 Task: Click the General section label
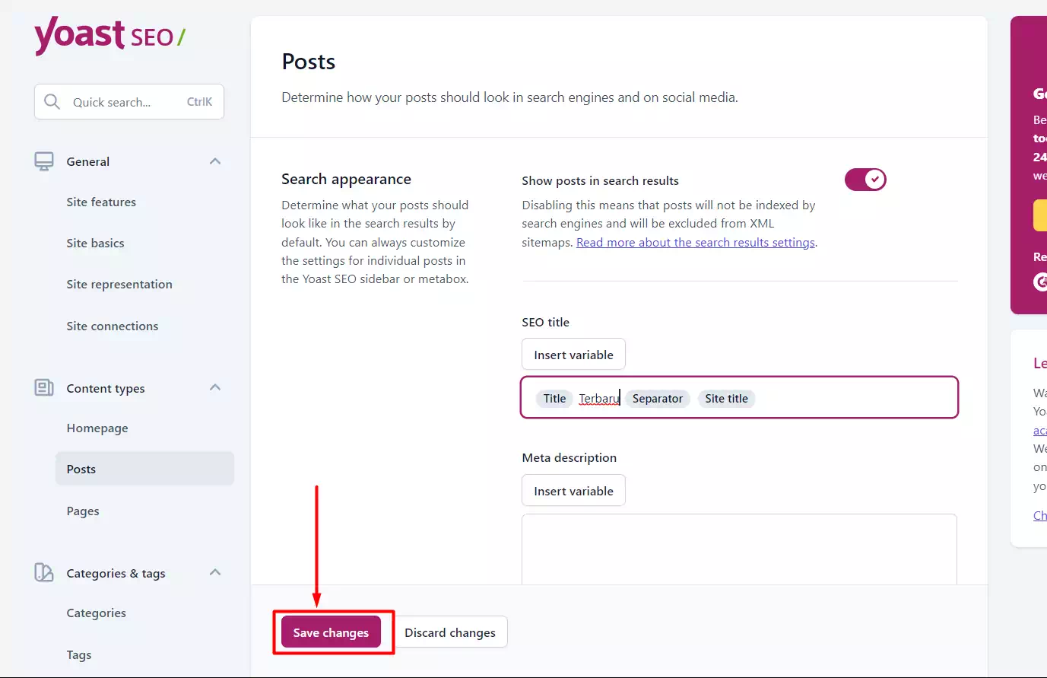click(88, 161)
